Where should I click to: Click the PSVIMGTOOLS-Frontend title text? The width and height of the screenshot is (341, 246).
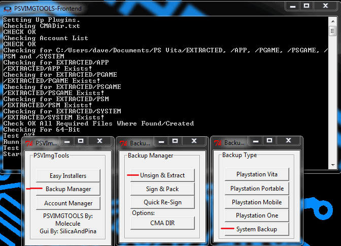coord(48,9)
